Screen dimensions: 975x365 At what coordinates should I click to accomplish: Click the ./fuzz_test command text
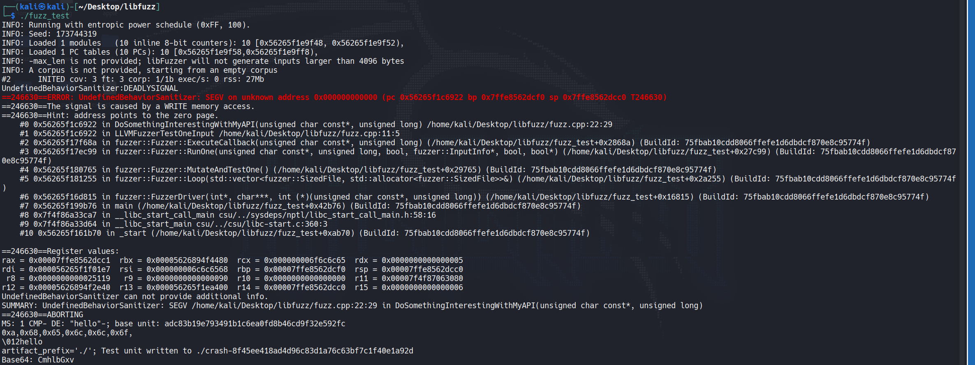(45, 16)
